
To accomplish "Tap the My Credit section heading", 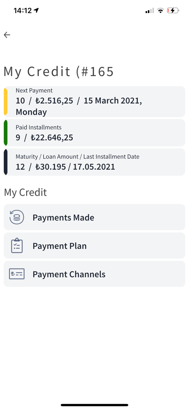I will point(25,192).
